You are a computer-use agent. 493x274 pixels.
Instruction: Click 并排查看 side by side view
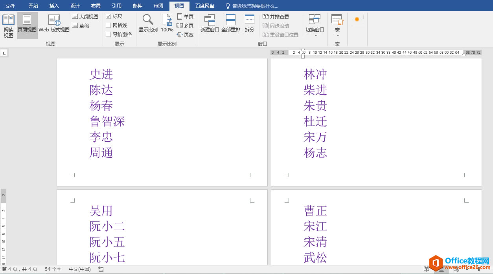click(x=276, y=16)
